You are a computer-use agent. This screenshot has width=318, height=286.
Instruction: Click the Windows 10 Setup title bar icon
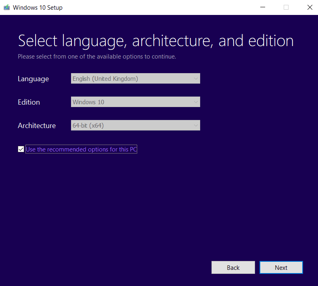(7, 8)
